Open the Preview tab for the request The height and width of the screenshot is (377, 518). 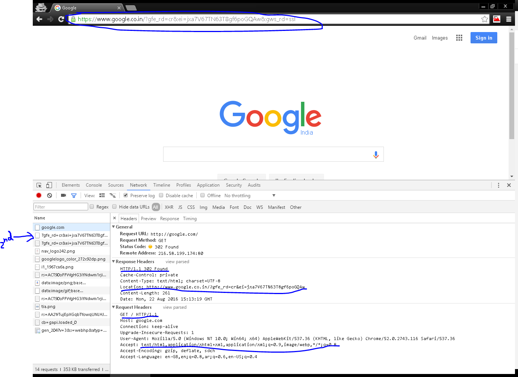pyautogui.click(x=148, y=218)
